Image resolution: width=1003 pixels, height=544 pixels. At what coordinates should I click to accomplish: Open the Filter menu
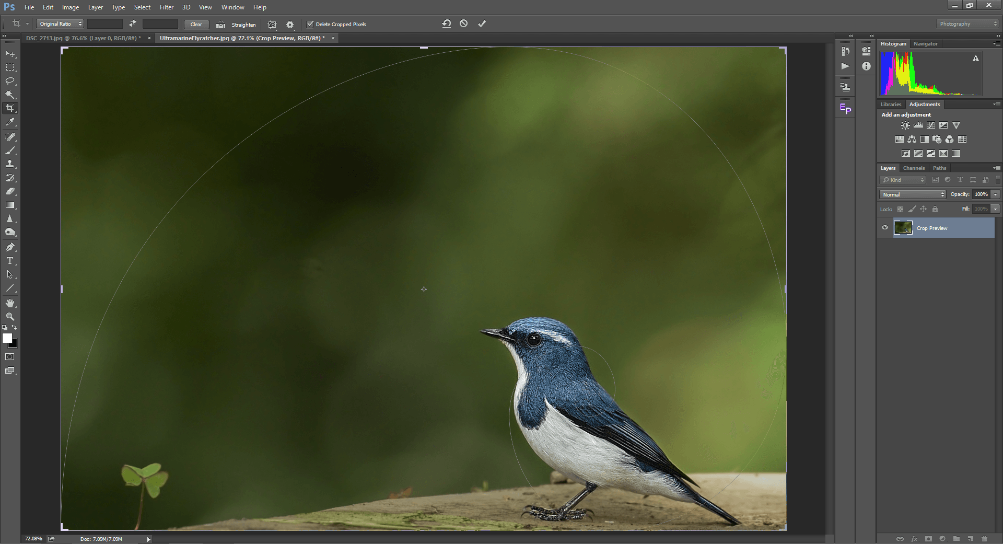(167, 7)
